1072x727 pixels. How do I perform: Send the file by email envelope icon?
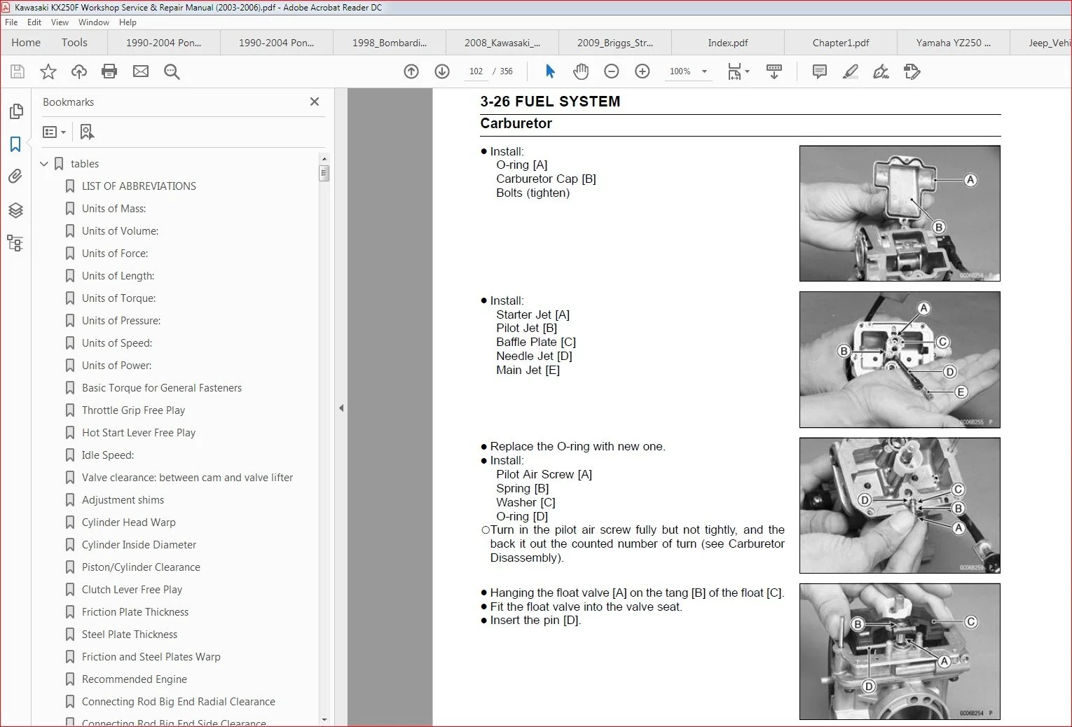point(141,71)
